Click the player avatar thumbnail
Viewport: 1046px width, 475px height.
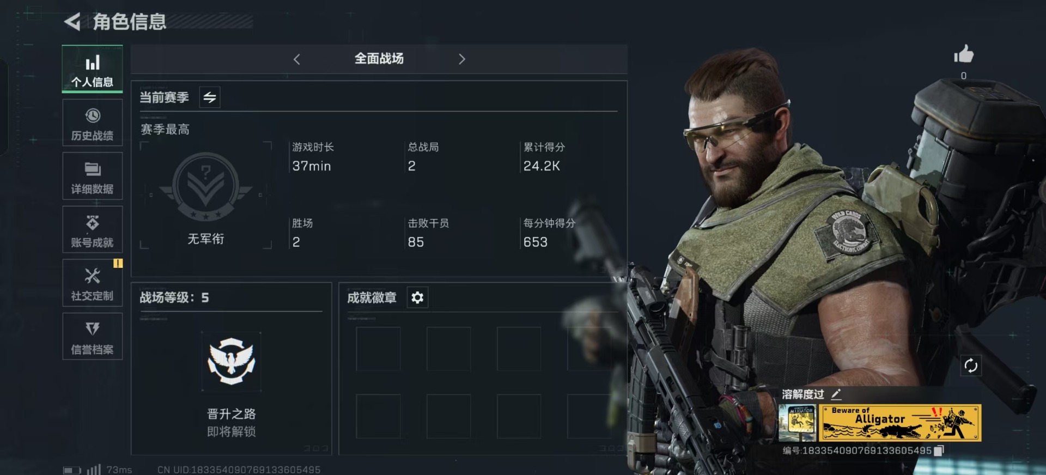(x=797, y=423)
